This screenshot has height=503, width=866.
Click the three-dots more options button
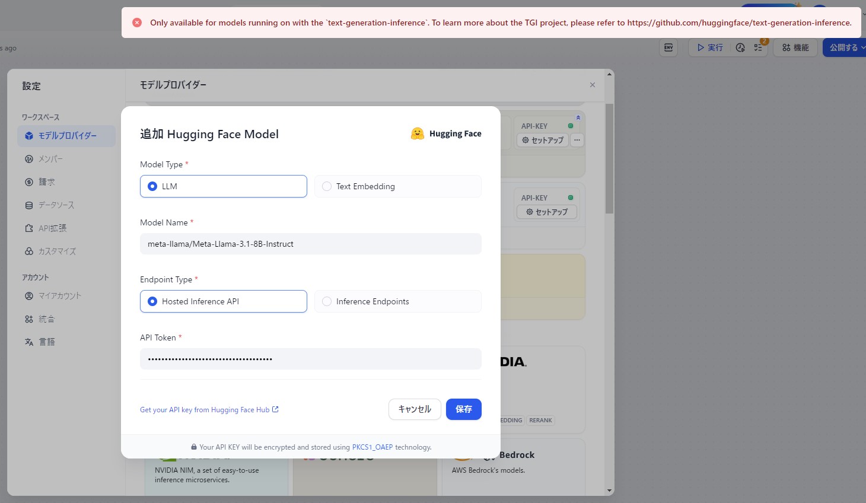point(577,140)
